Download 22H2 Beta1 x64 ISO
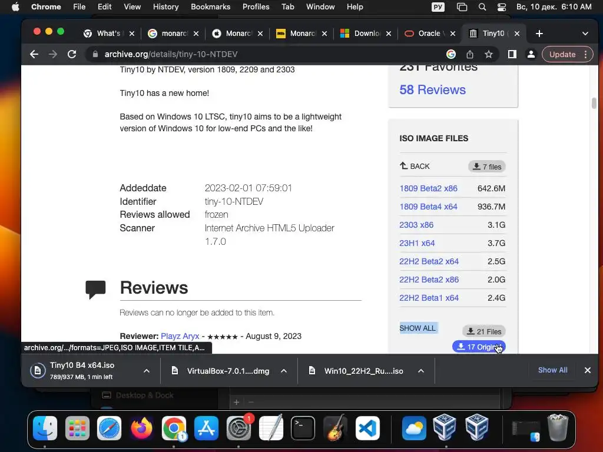The image size is (603, 452). pos(429,298)
